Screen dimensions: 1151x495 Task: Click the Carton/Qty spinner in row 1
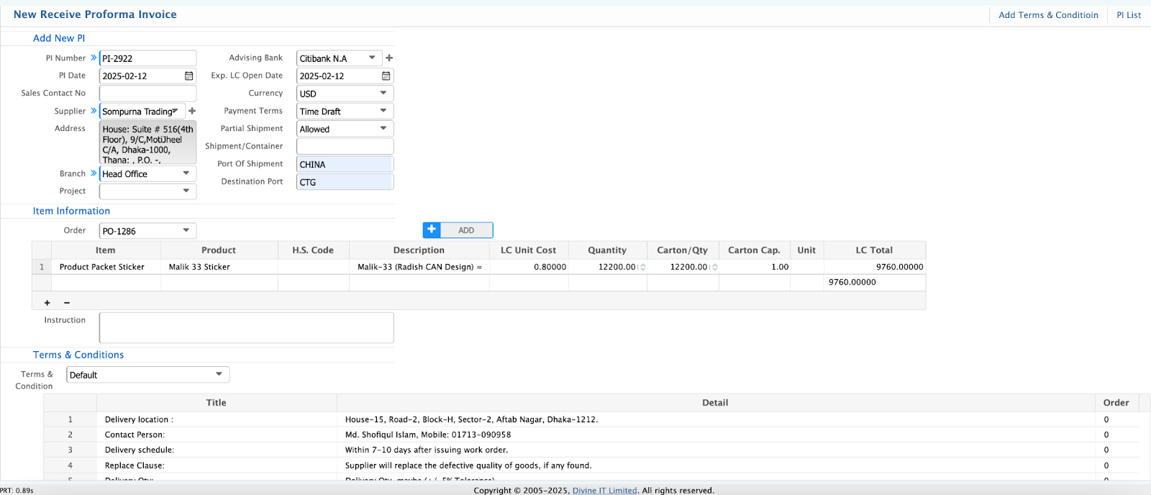[714, 267]
